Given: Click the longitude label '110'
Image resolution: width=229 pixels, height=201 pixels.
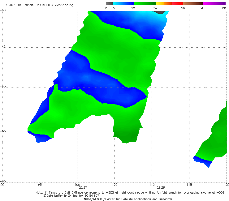Looking at the screenshot, I should [152, 185].
